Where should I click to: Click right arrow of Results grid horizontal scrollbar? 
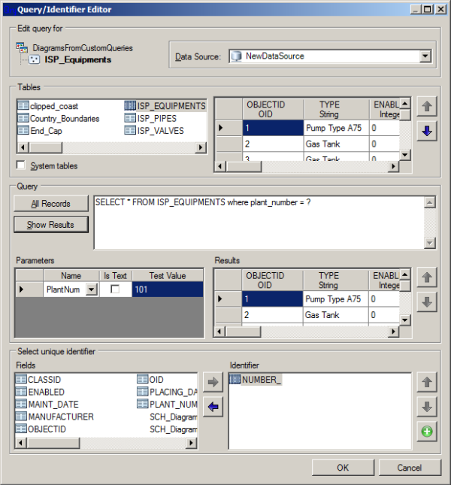(394, 332)
